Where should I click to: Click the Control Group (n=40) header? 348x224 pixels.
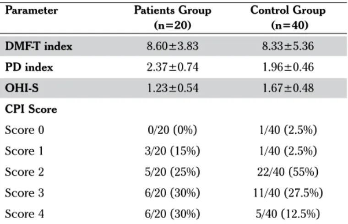[288, 17]
